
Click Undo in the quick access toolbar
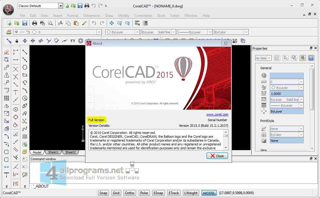(93, 6)
